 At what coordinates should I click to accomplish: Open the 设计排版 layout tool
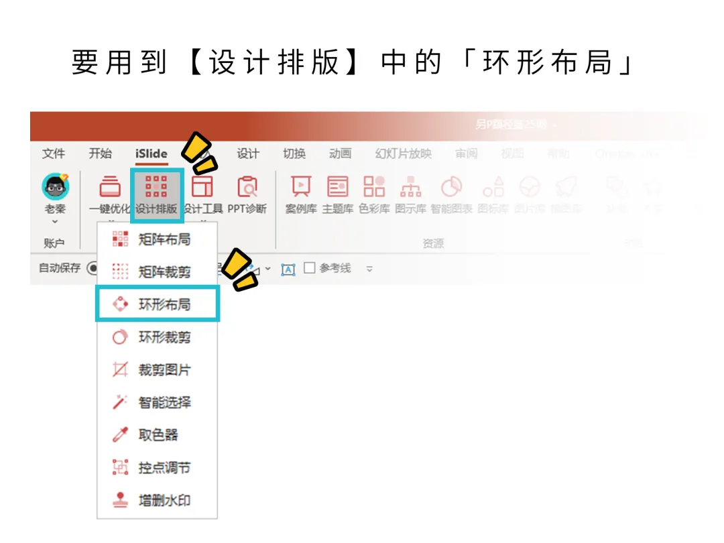tap(156, 195)
